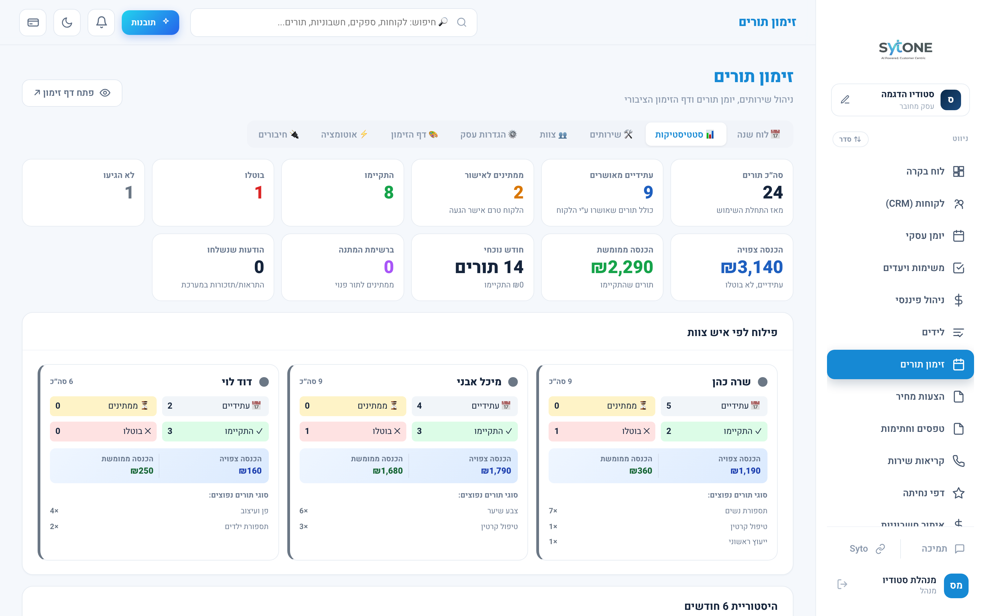985x616 pixels.
Task: Click staff name שרה כהן
Action: pos(732,382)
